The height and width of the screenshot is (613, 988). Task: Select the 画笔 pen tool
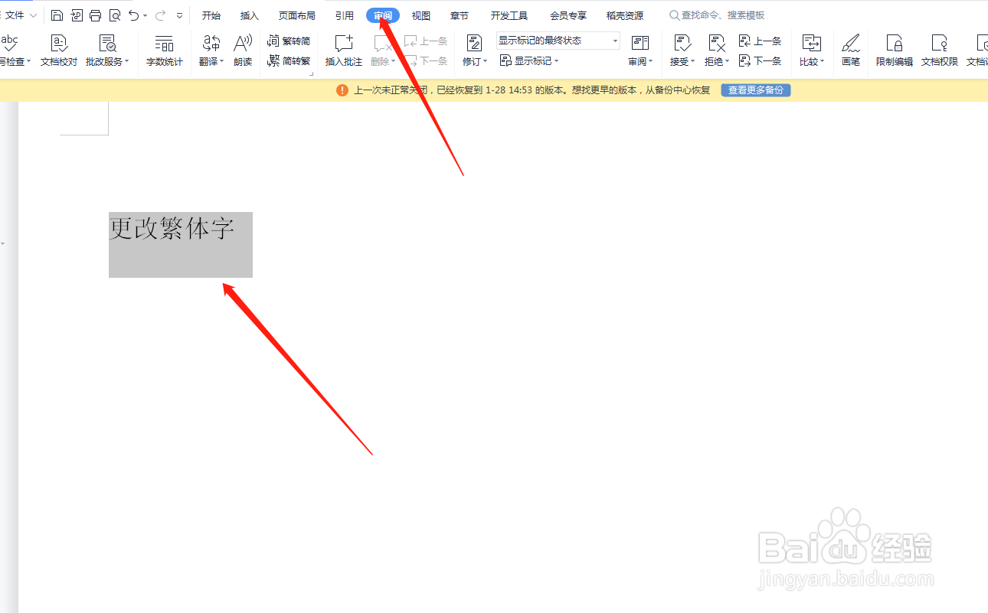pyautogui.click(x=851, y=51)
